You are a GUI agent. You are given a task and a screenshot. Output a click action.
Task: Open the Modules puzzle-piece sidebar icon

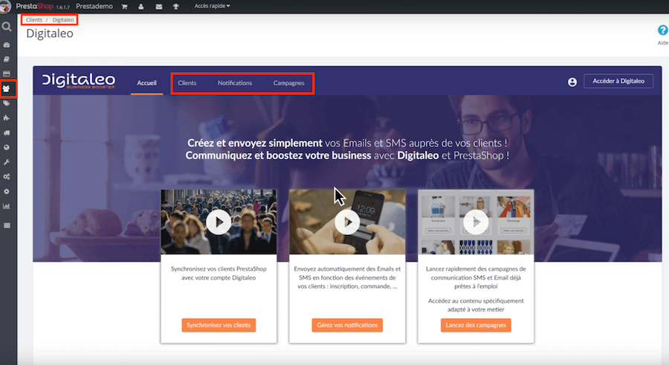click(7, 117)
